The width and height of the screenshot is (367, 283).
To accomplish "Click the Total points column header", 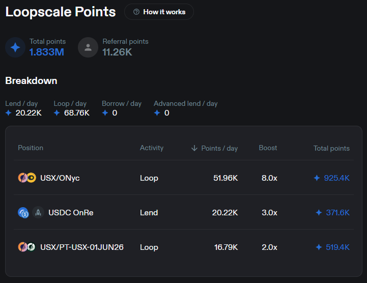I will coord(331,148).
